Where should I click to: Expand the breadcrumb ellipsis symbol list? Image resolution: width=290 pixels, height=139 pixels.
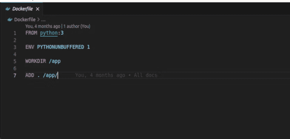point(43,20)
